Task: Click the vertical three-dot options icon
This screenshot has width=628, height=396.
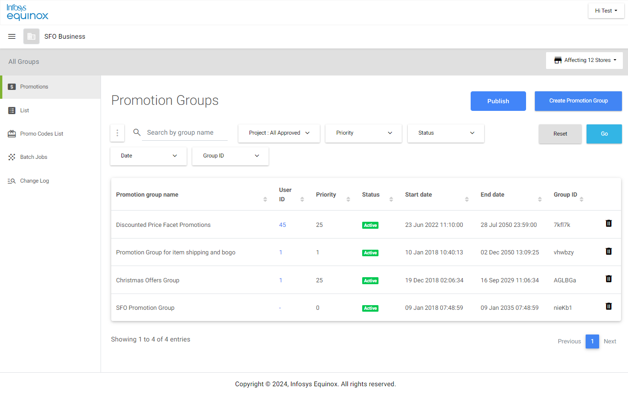Action: [117, 133]
